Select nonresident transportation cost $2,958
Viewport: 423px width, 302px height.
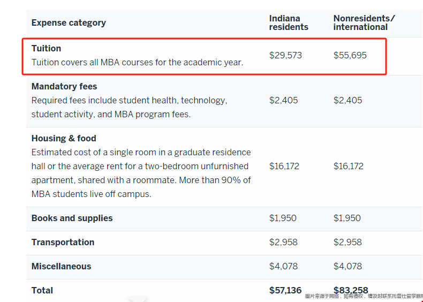pos(348,242)
